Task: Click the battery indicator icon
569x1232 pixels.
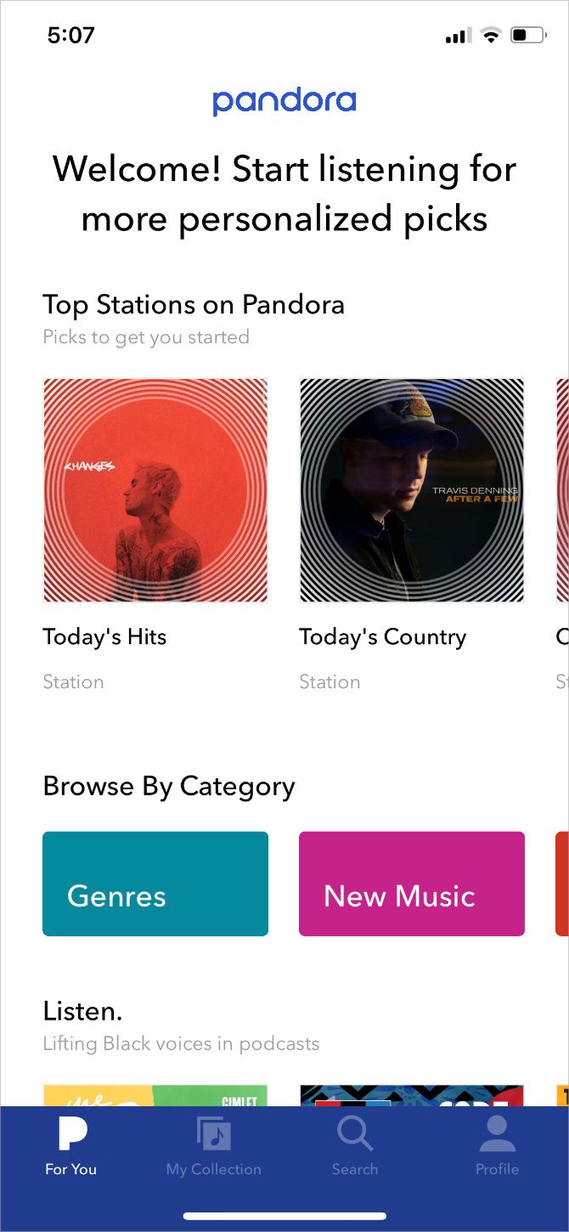Action: tap(527, 35)
